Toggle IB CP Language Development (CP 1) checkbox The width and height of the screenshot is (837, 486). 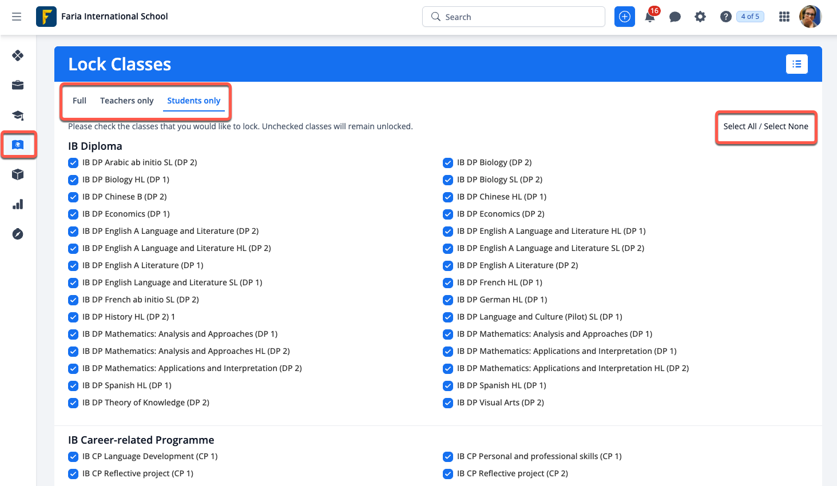pos(73,457)
